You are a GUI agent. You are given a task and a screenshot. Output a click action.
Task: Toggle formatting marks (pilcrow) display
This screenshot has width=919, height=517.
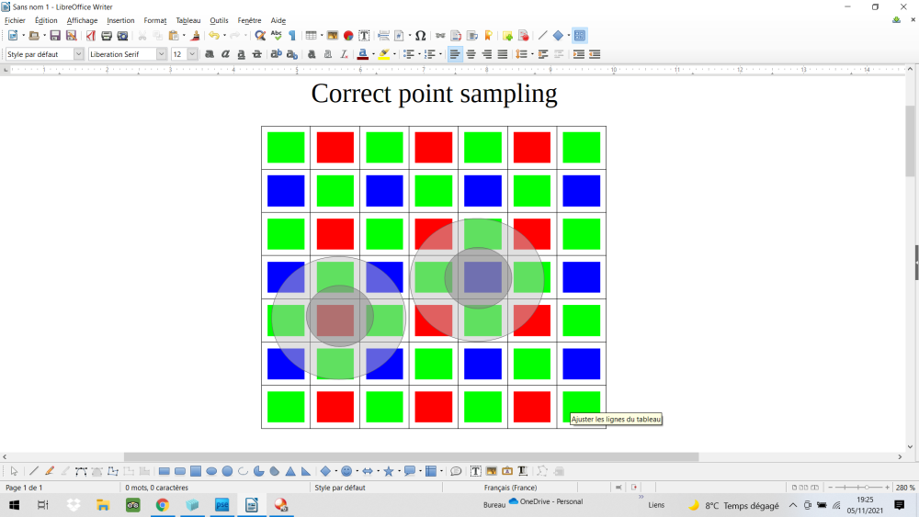pyautogui.click(x=292, y=36)
